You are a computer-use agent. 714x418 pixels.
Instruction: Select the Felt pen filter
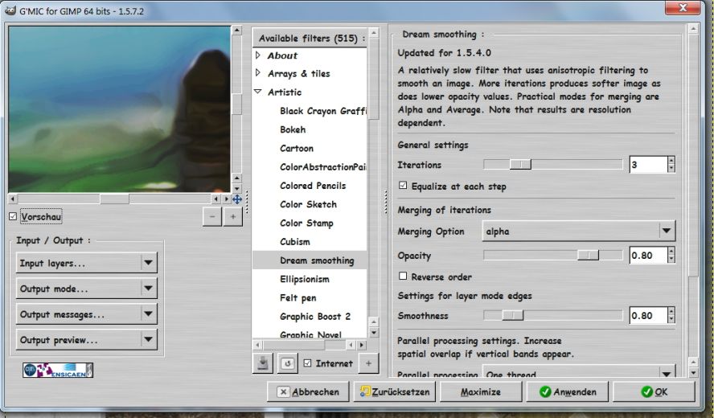click(x=297, y=298)
